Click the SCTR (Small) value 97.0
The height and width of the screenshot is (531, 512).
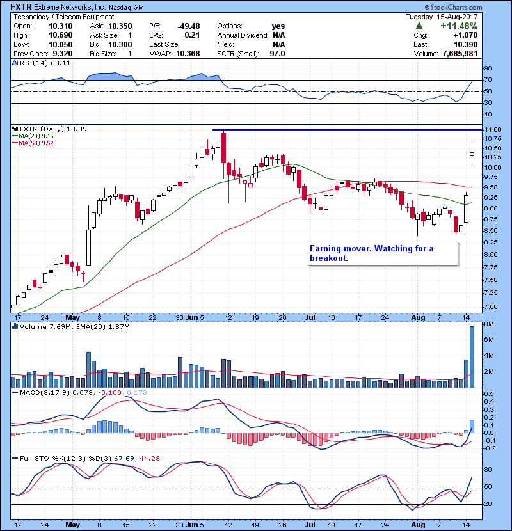pyautogui.click(x=277, y=54)
